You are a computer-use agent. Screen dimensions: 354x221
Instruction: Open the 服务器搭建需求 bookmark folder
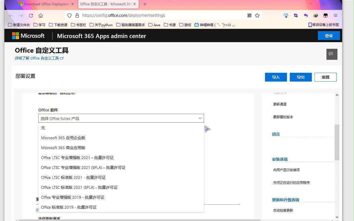click(x=130, y=25)
